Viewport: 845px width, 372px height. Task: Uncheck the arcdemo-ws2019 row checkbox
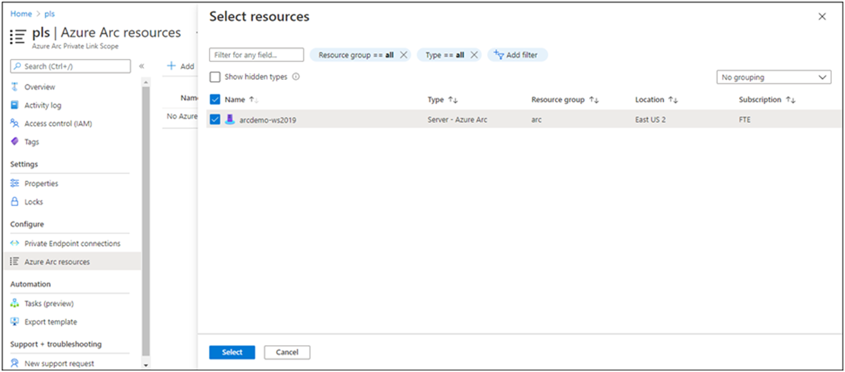(x=215, y=120)
